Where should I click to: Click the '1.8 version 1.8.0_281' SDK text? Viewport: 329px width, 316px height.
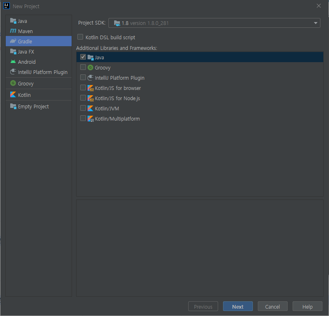click(145, 23)
